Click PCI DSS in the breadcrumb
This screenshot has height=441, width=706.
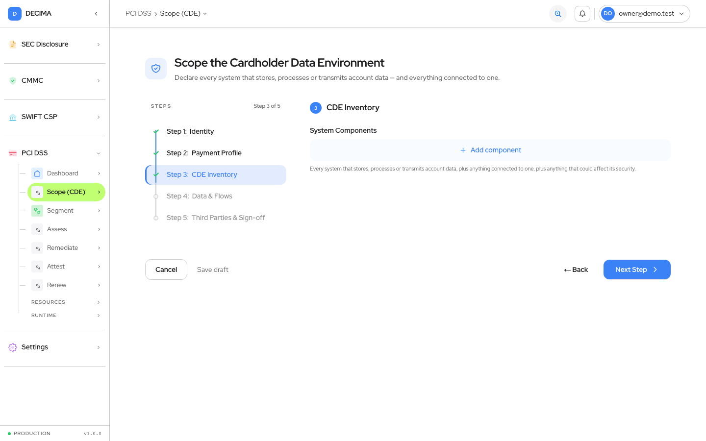pyautogui.click(x=138, y=14)
